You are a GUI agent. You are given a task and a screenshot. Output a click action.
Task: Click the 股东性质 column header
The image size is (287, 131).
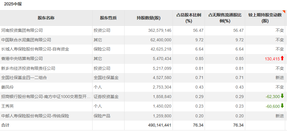coord(108,18)
